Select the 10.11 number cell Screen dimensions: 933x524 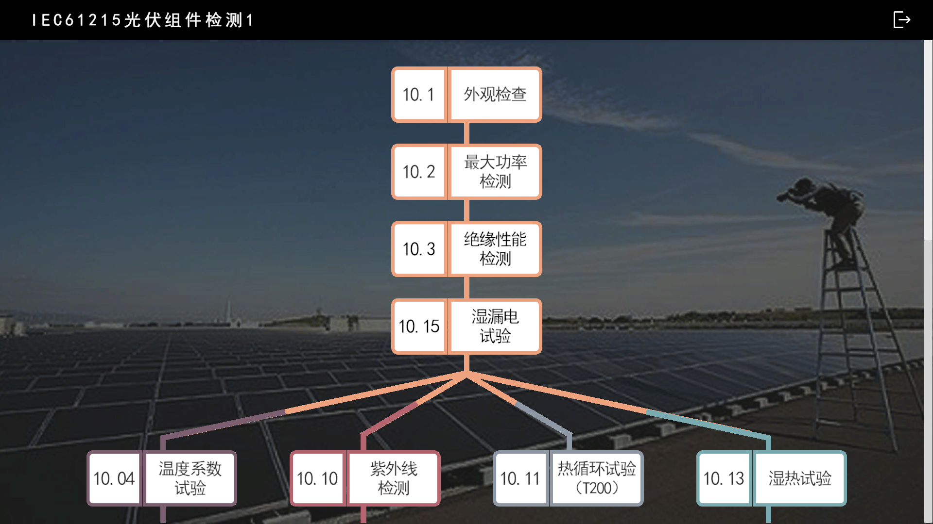(x=520, y=478)
